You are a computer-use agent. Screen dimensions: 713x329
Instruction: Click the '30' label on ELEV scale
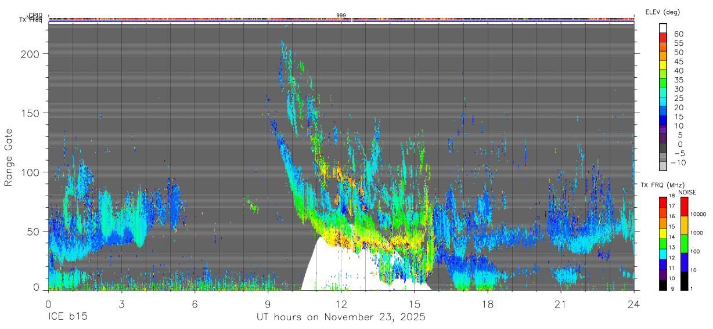[x=678, y=89]
